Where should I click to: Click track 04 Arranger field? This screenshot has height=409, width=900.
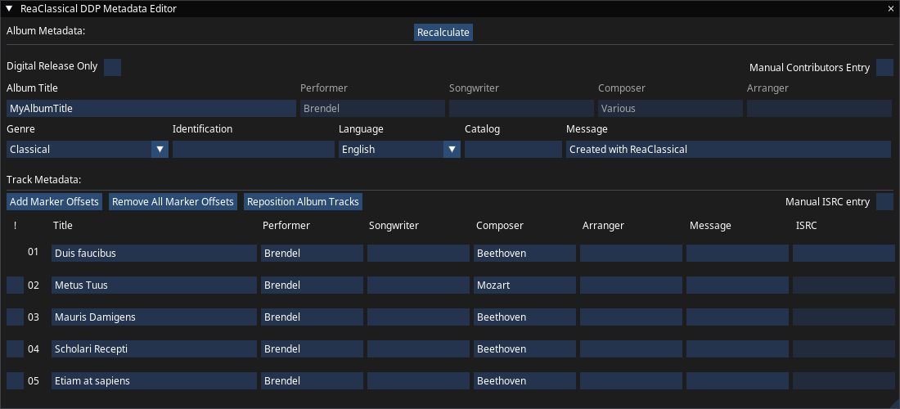(x=632, y=348)
